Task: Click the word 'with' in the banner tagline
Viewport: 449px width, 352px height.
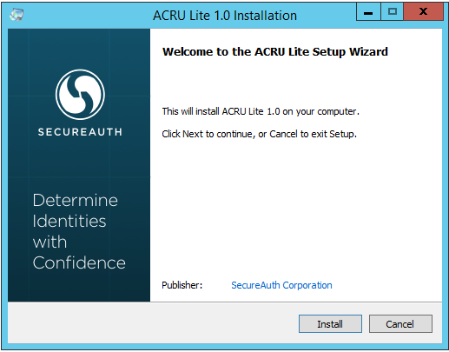Action: (50, 242)
